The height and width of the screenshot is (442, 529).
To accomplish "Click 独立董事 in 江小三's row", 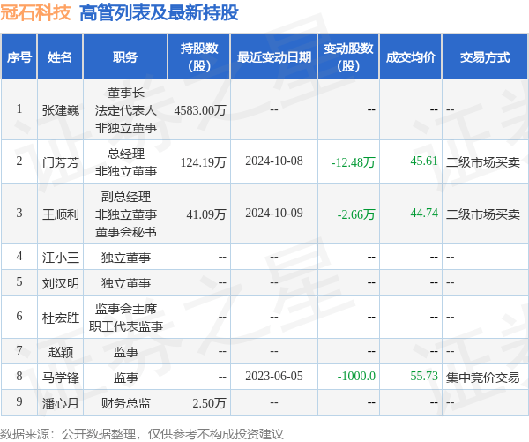I will point(125,258).
